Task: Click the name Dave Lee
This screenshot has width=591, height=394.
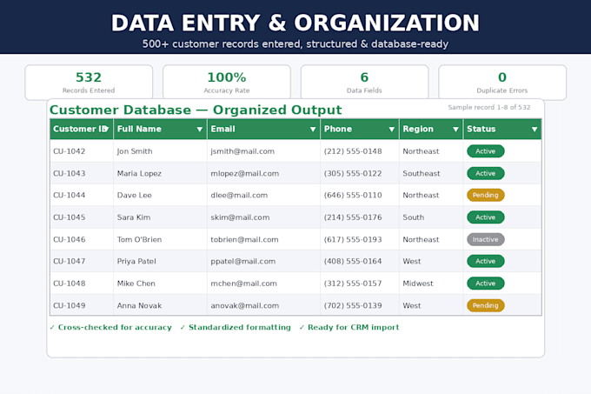Action: click(x=134, y=196)
